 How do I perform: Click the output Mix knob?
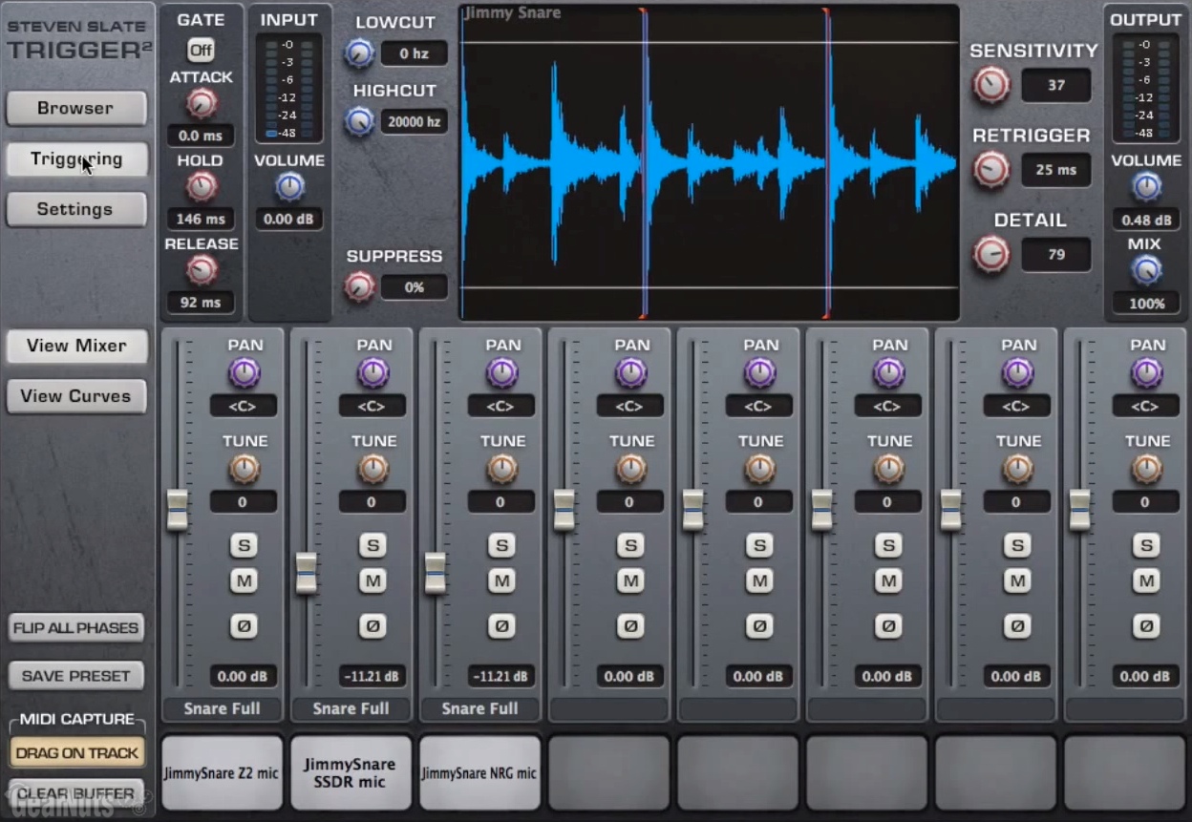(x=1146, y=271)
